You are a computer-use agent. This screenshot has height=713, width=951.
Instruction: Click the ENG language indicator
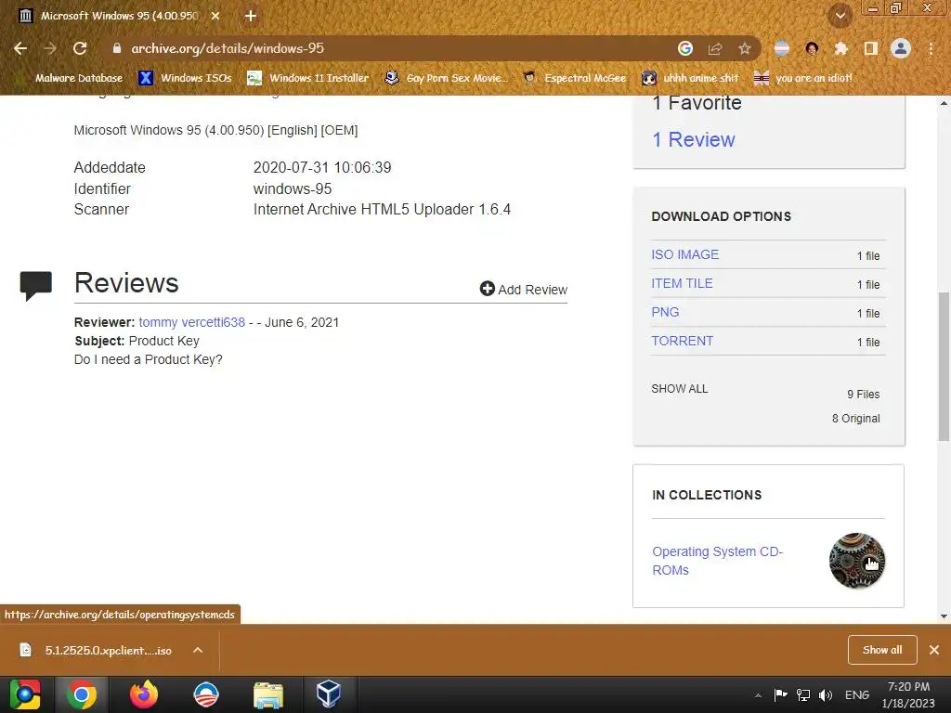pyautogui.click(x=857, y=694)
